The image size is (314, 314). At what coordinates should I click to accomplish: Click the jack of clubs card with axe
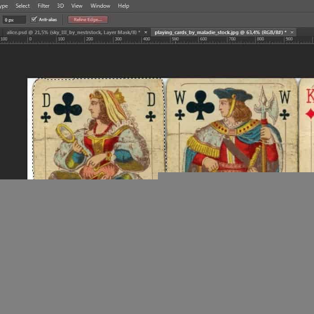click(232, 125)
